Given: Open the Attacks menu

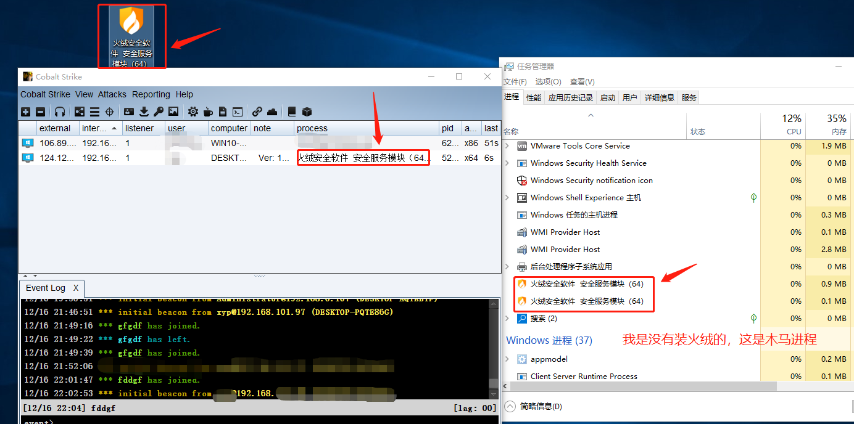Looking at the screenshot, I should (x=112, y=94).
